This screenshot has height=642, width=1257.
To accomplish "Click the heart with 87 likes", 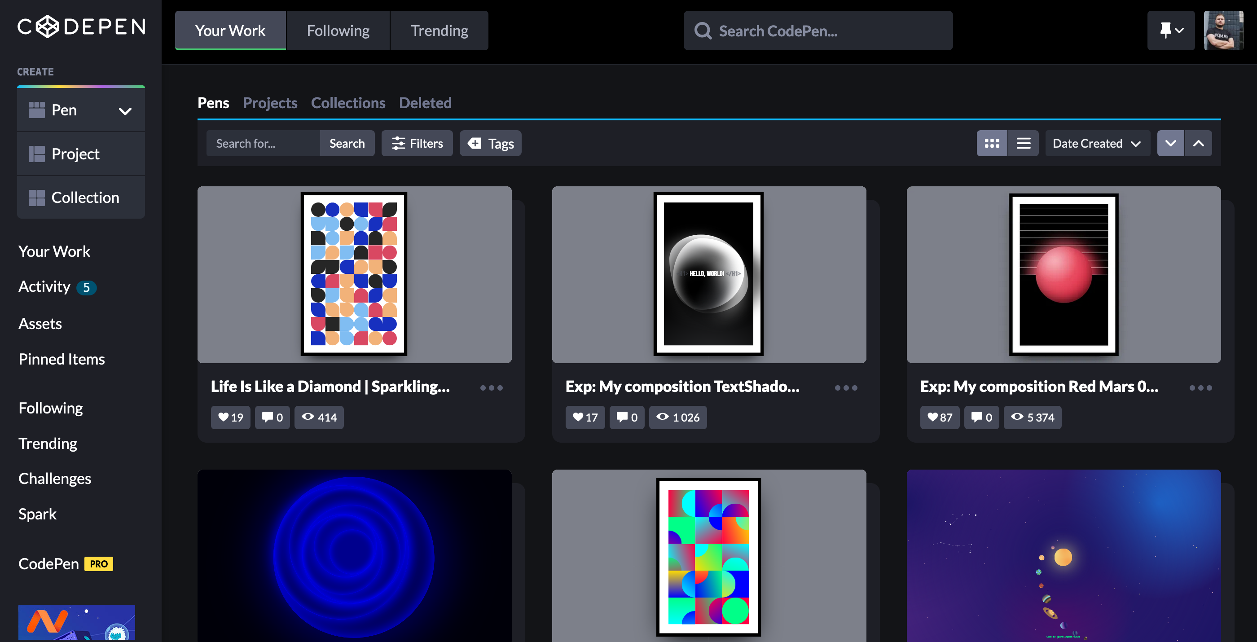I will click(x=940, y=418).
